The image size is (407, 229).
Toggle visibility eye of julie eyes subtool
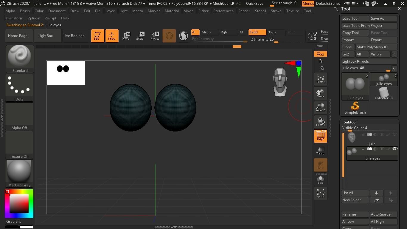pyautogui.click(x=394, y=149)
